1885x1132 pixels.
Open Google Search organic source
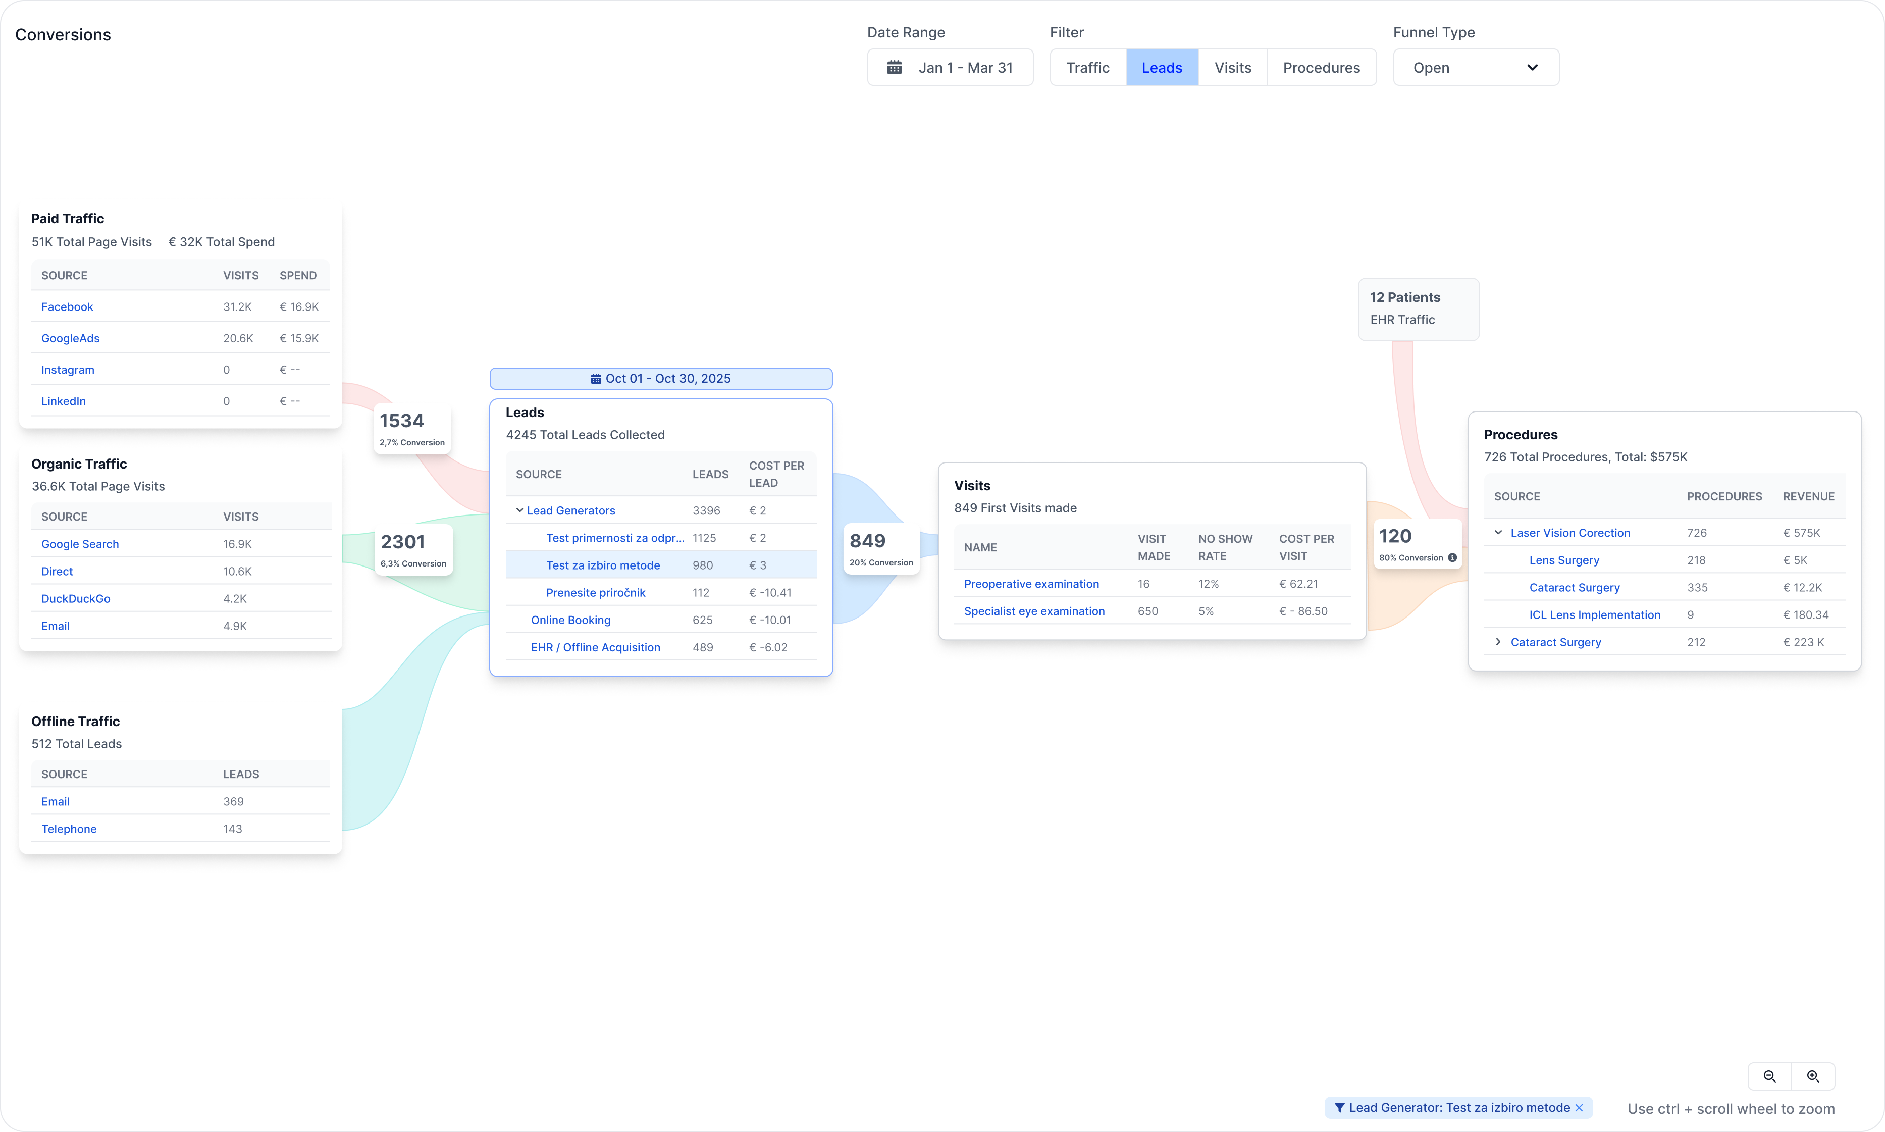click(x=80, y=544)
